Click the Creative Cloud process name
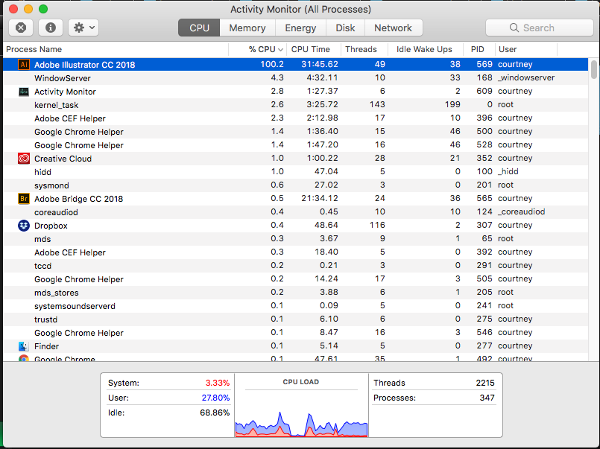This screenshot has width=600, height=449. (63, 159)
